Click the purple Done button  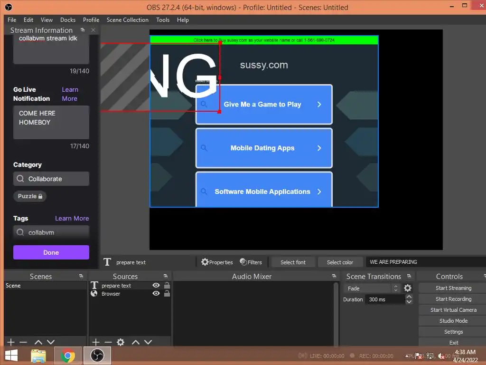coord(51,252)
